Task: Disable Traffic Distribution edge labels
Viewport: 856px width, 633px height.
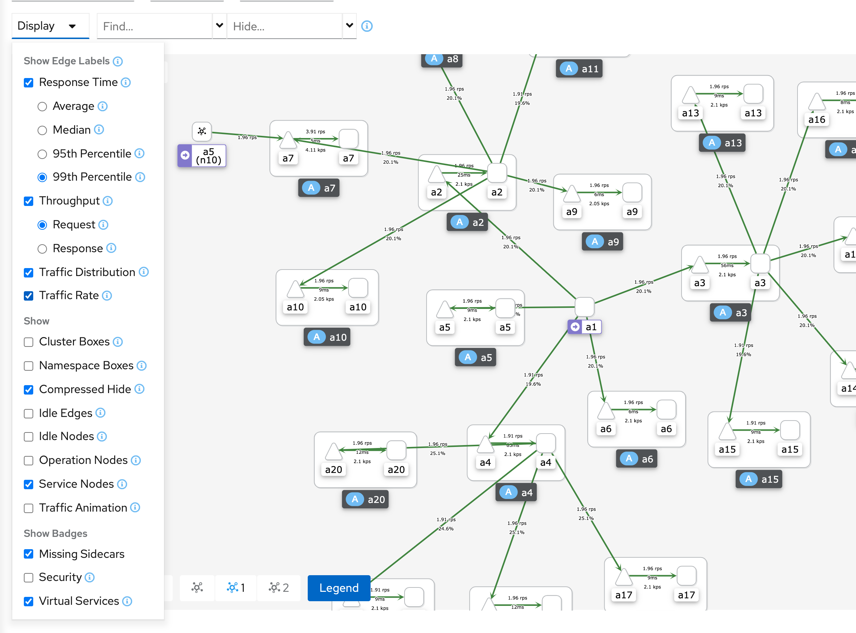Action: [29, 272]
